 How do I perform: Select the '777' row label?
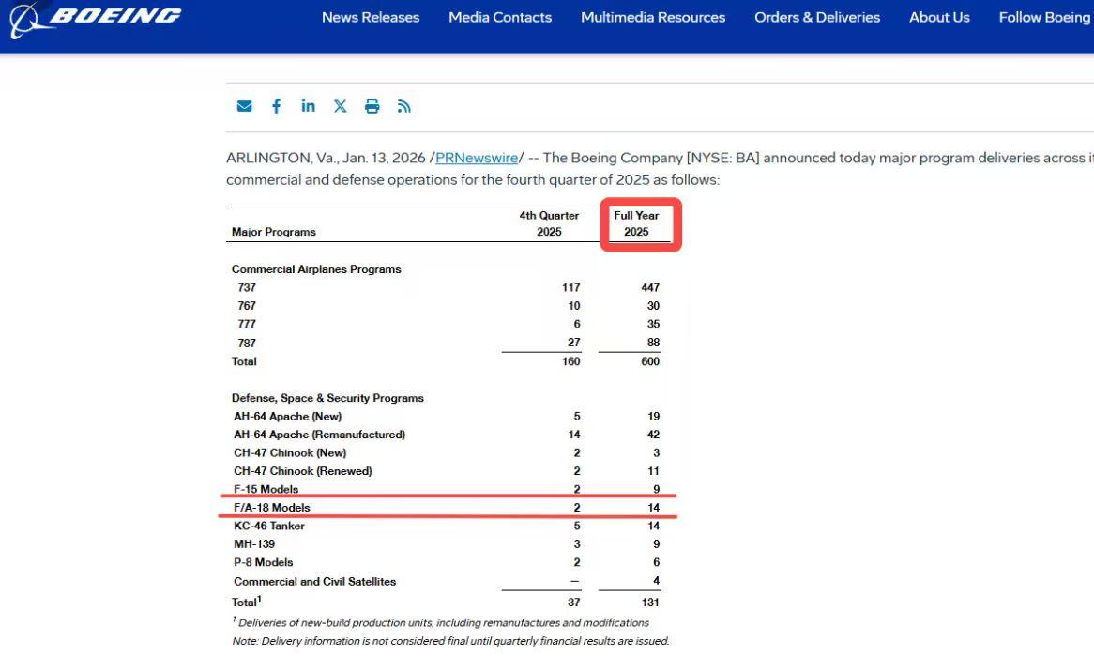click(247, 324)
